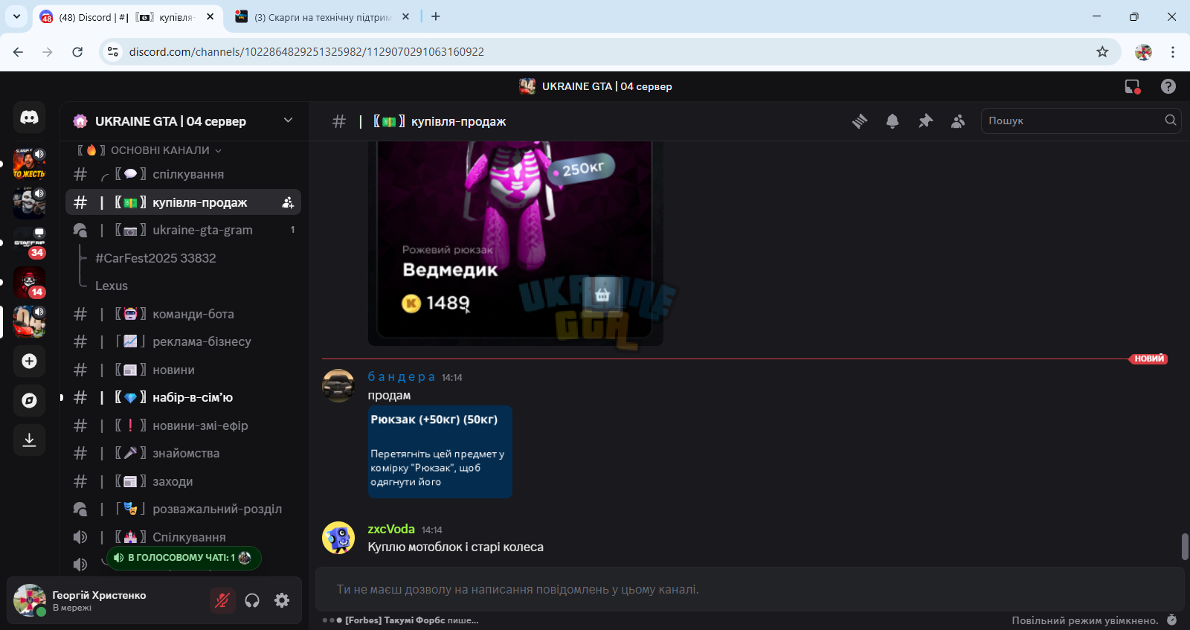
Task: Open Chrome profile avatar
Action: click(1143, 51)
